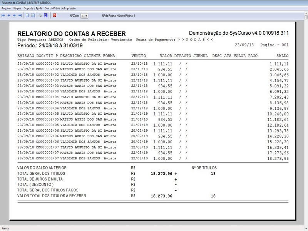This screenshot has height=231, width=308.
Task: Click document CO000003/02 row entry
Action: 47,75
